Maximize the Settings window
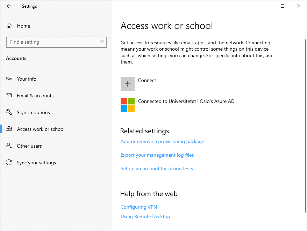Image resolution: width=307 pixels, height=231 pixels. 282,6
